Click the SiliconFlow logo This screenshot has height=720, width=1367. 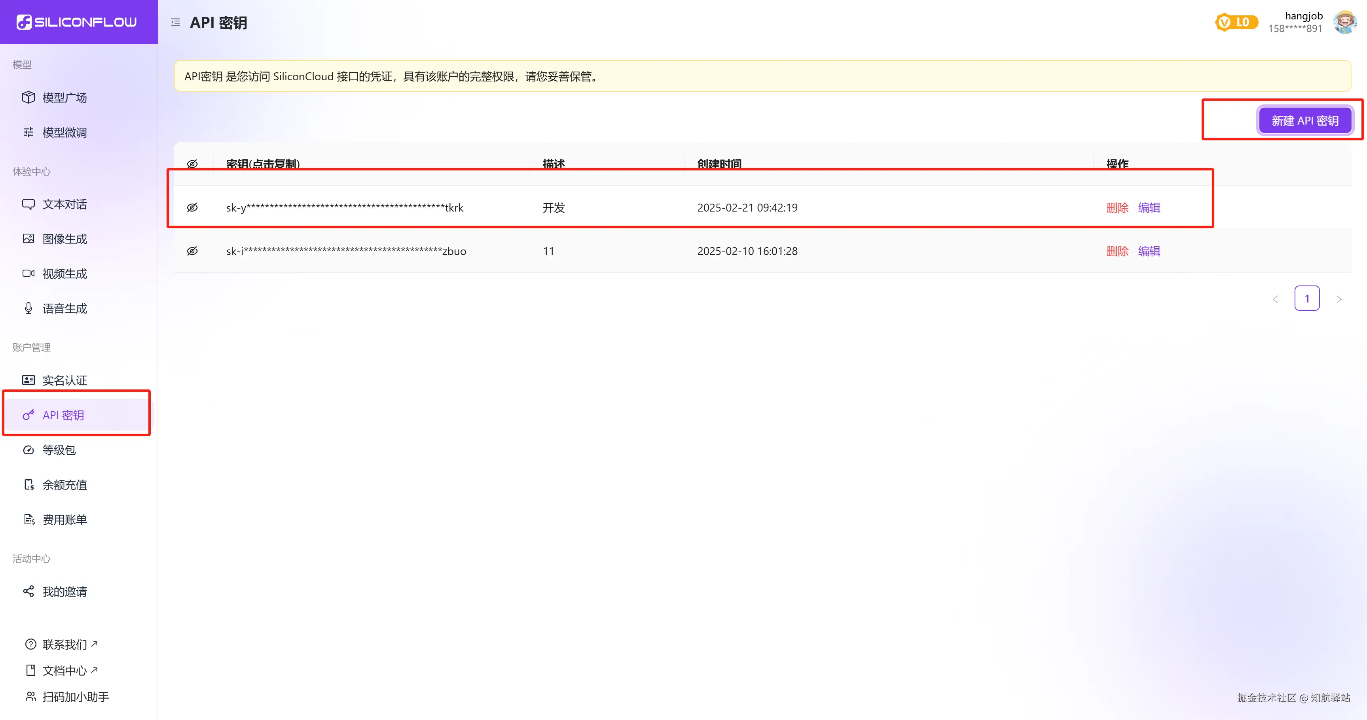pyautogui.click(x=77, y=22)
